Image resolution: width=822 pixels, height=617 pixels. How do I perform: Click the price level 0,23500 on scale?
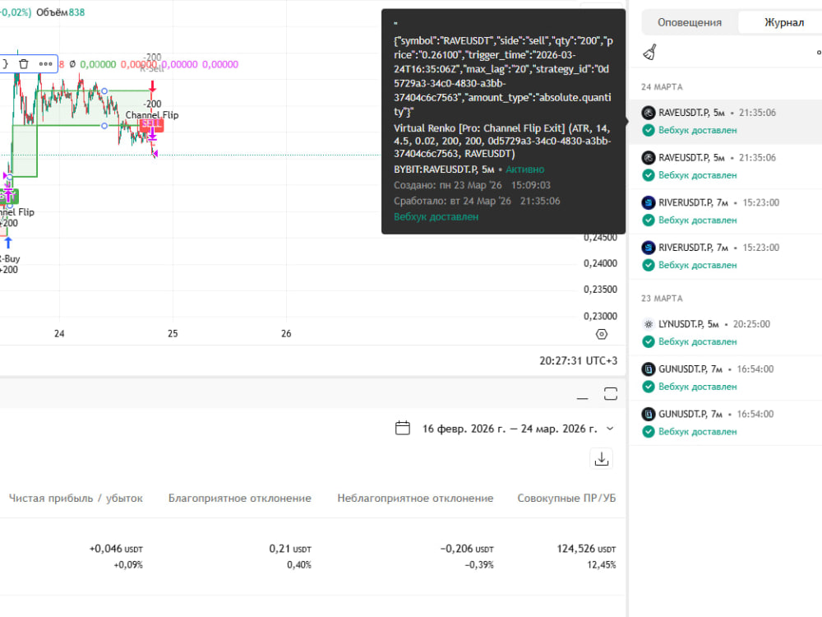click(x=600, y=290)
